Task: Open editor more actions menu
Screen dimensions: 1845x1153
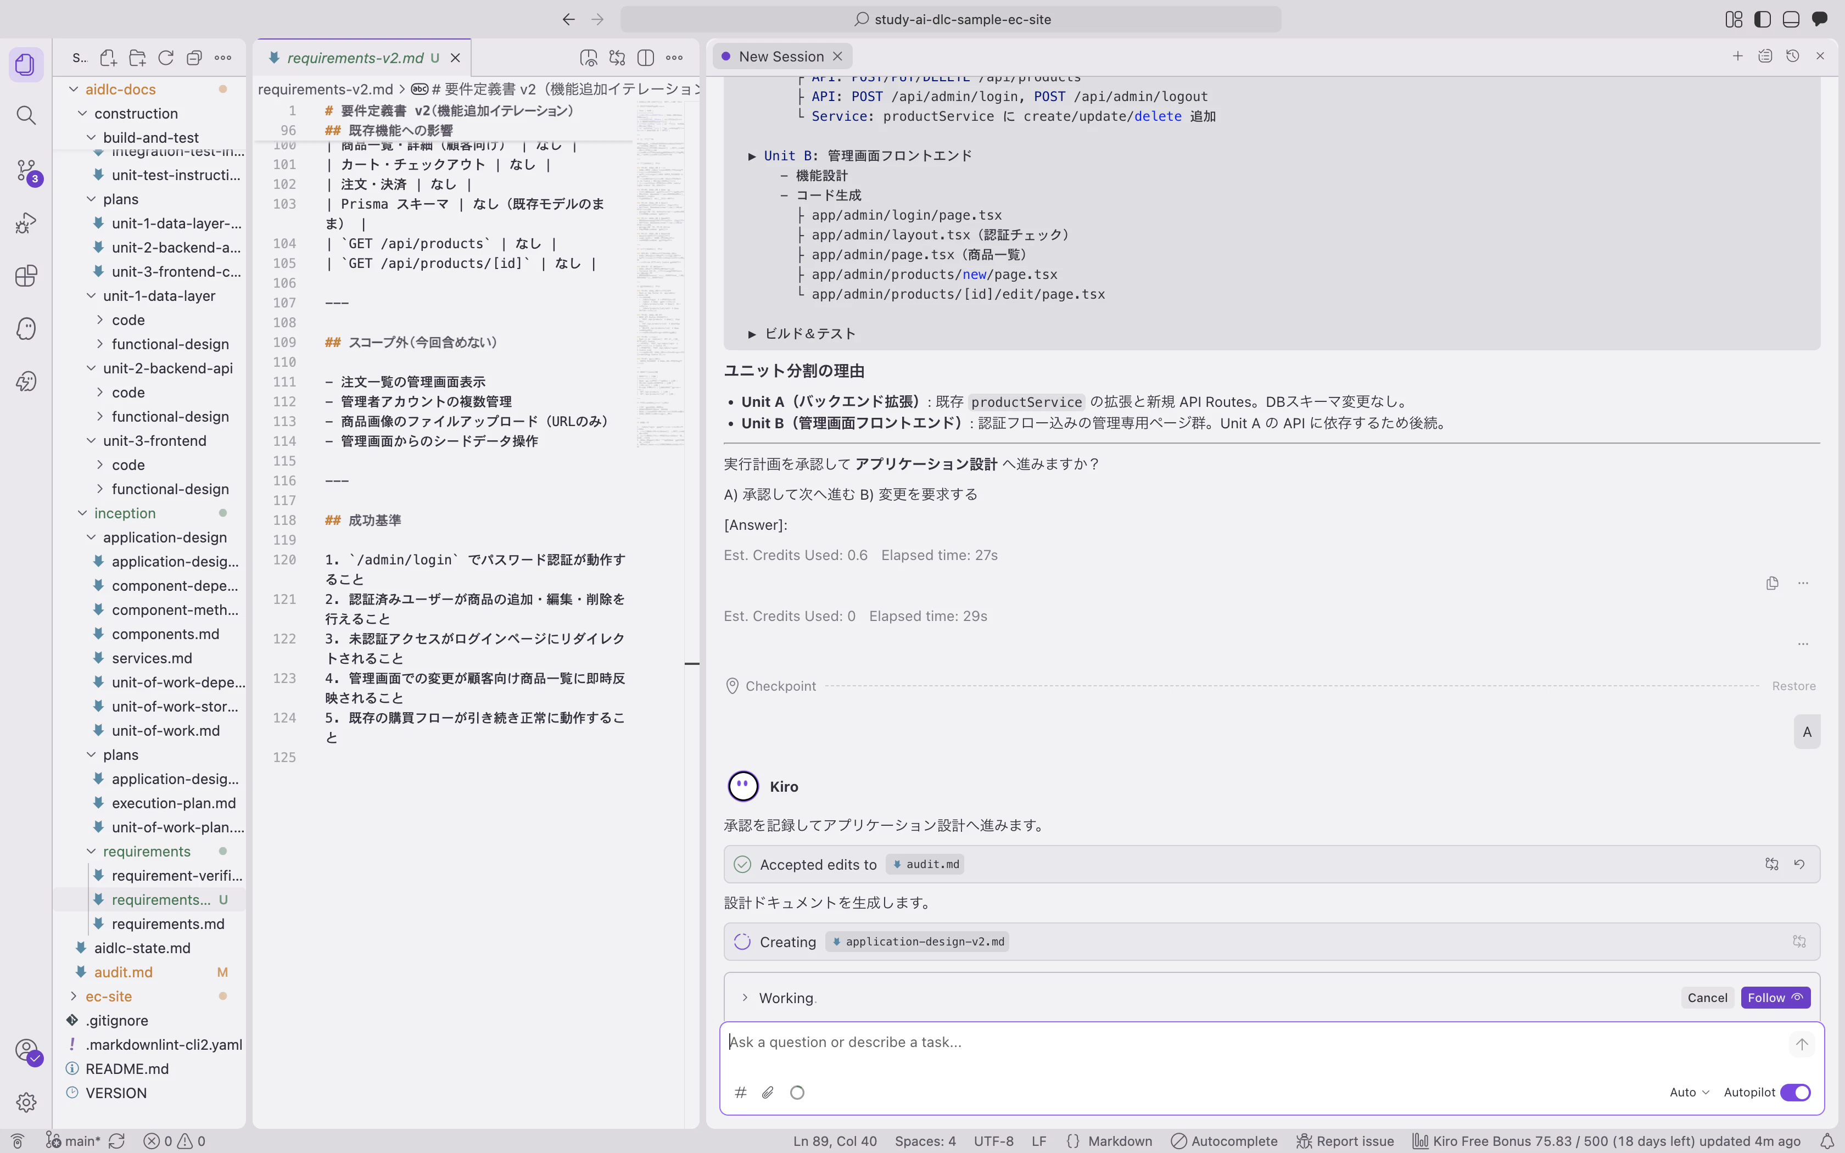Action: pyautogui.click(x=675, y=58)
